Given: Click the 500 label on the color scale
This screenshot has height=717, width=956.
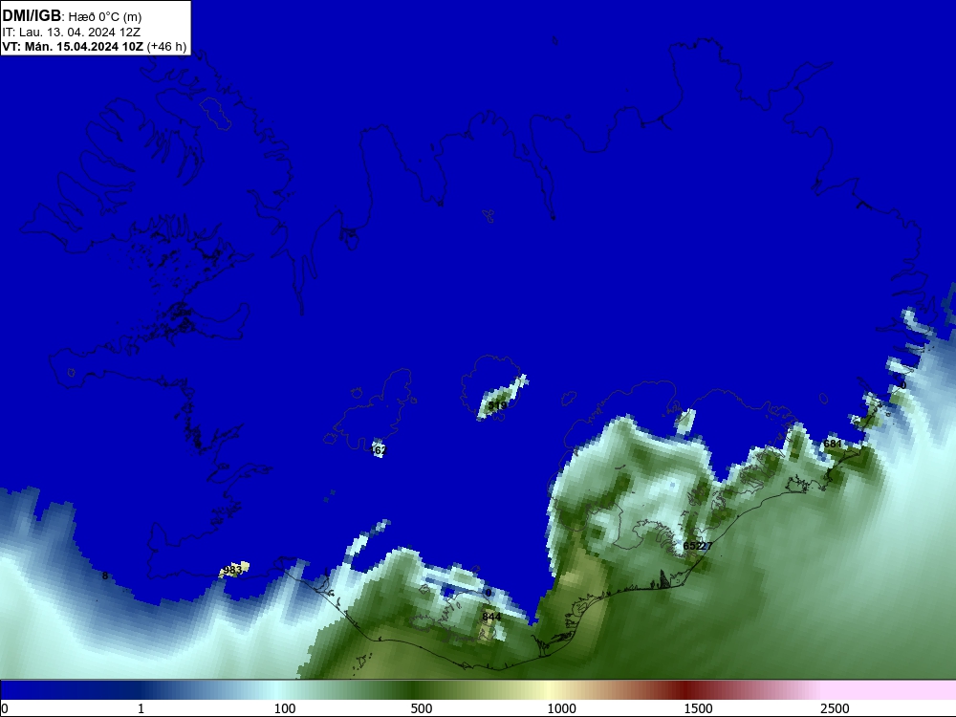Looking at the screenshot, I should pos(422,708).
